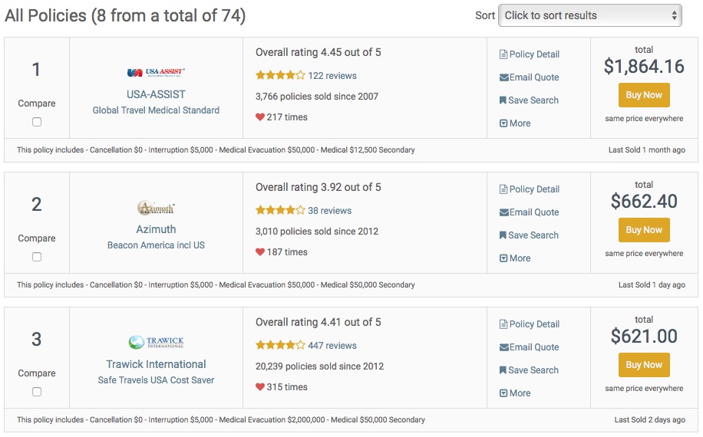Open the Beacon America incl US plan link
The height and width of the screenshot is (437, 703).
[156, 245]
